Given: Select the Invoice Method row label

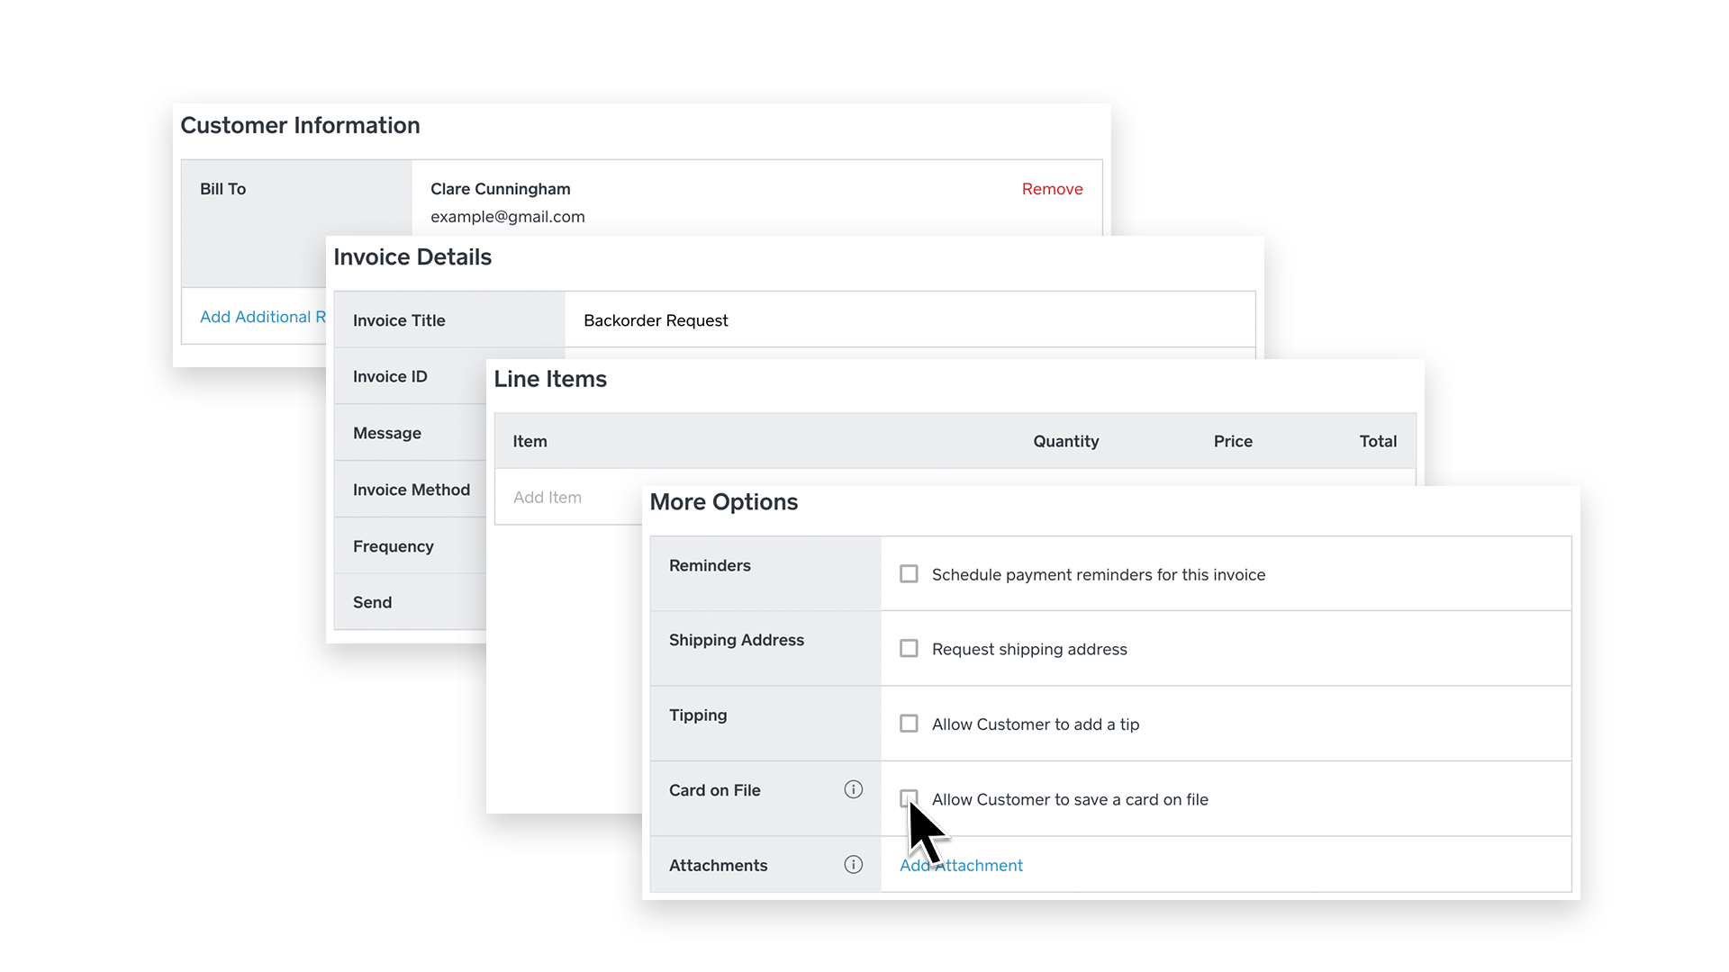Looking at the screenshot, I should click(411, 490).
